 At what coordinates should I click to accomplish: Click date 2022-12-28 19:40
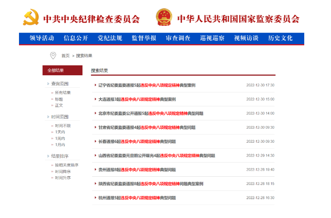click(260, 170)
